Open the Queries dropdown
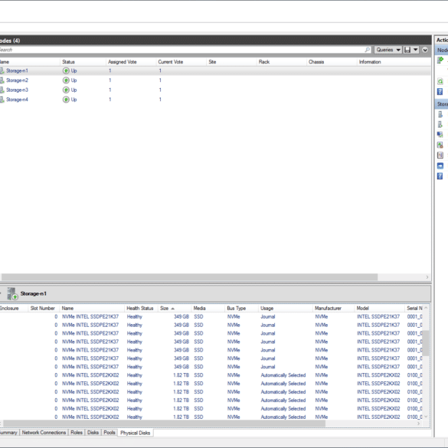This screenshot has width=448, height=448. tap(388, 50)
